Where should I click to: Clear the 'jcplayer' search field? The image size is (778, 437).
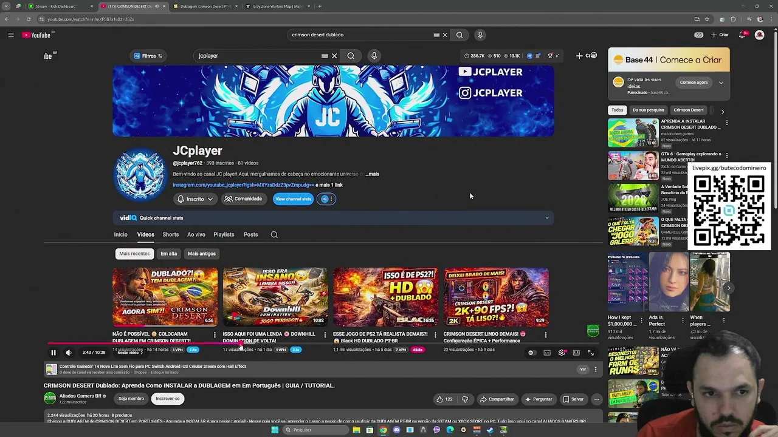tap(334, 56)
